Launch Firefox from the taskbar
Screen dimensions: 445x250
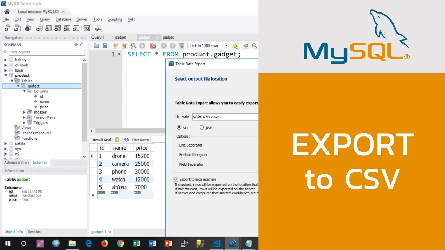coord(104,243)
